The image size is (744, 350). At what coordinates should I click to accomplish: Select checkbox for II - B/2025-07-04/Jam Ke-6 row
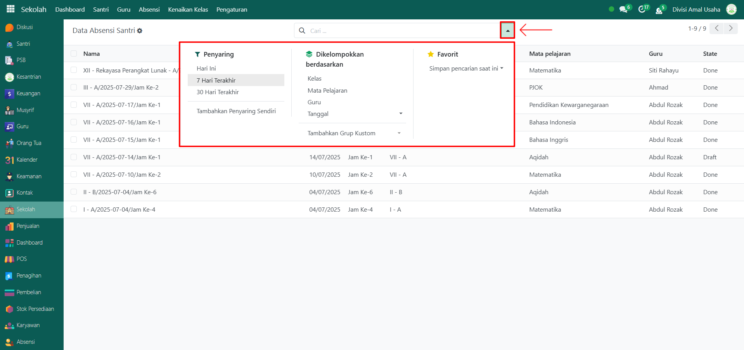pyautogui.click(x=74, y=192)
